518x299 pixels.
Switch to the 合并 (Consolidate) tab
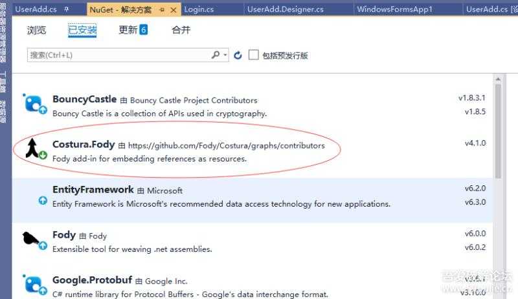181,30
